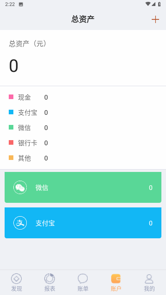Tap the plus icon to add account

tap(155, 19)
